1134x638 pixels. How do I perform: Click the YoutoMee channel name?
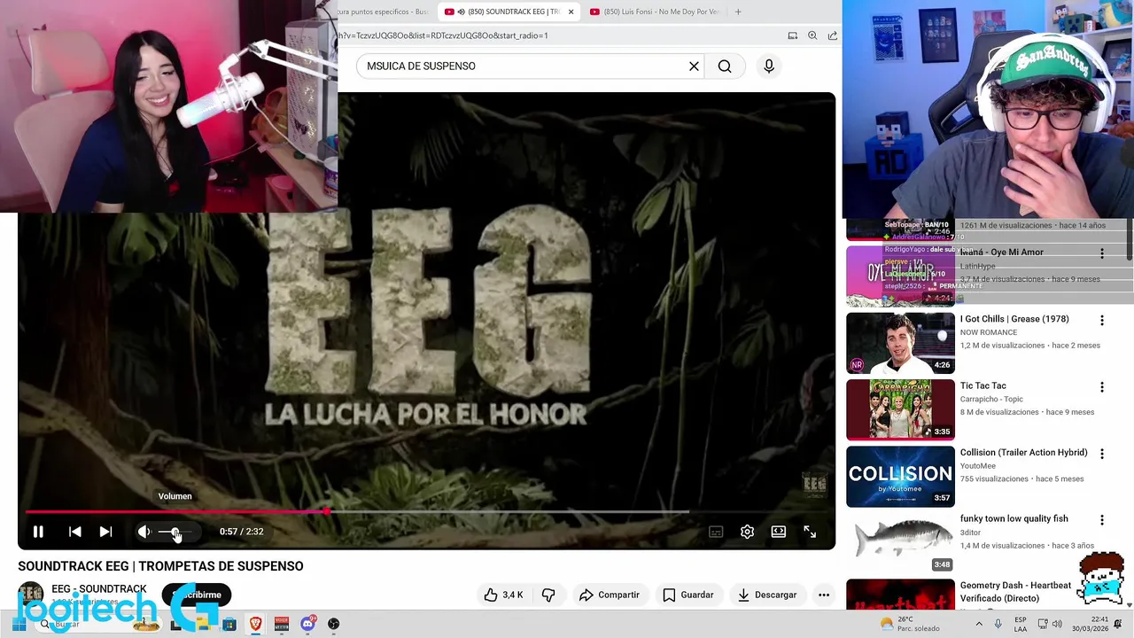[978, 466]
